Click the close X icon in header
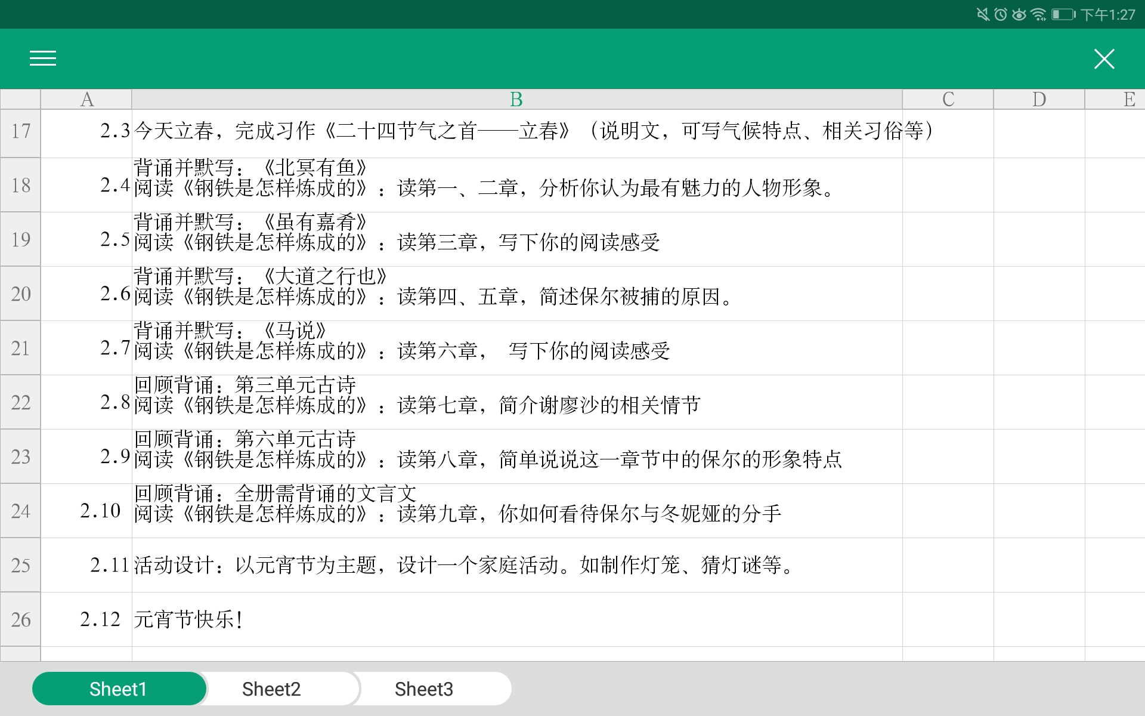 click(1104, 58)
